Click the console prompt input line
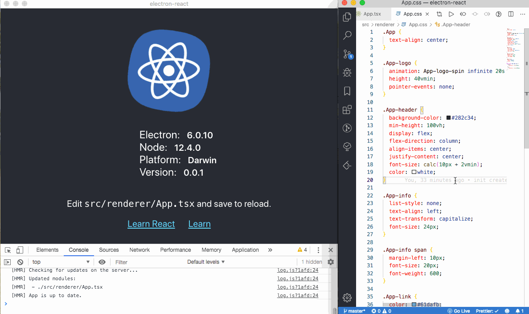Image resolution: width=529 pixels, height=314 pixels. click(x=169, y=304)
